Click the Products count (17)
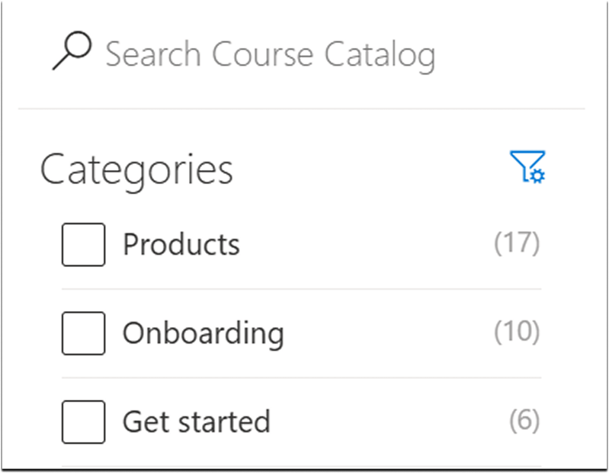 [517, 243]
